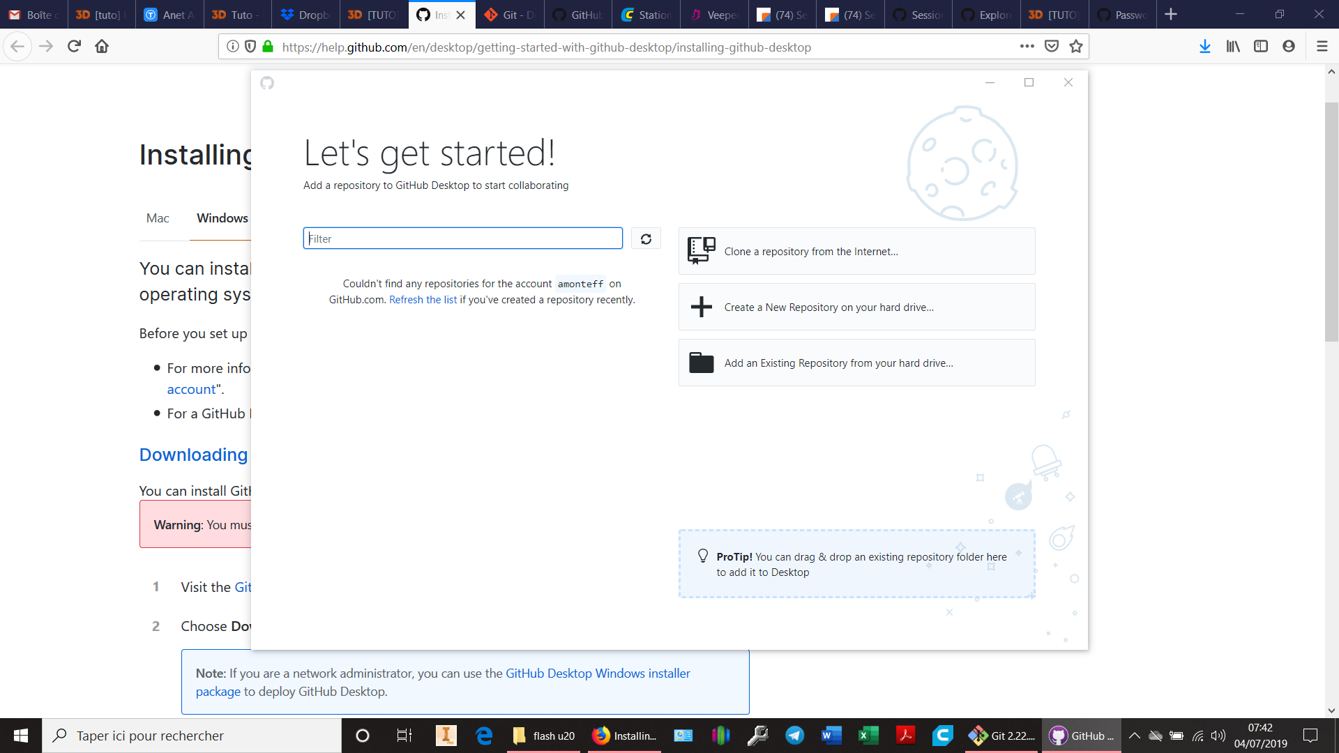Open Firefox Installin... taskbar item

coord(624,736)
